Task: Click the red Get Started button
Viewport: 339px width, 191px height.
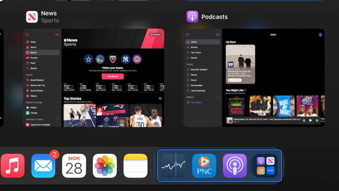Action: pos(113,76)
